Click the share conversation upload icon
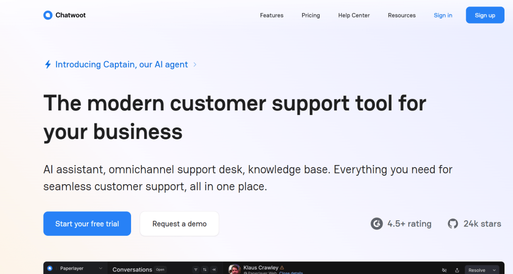This screenshot has width=513, height=274. pos(457,270)
